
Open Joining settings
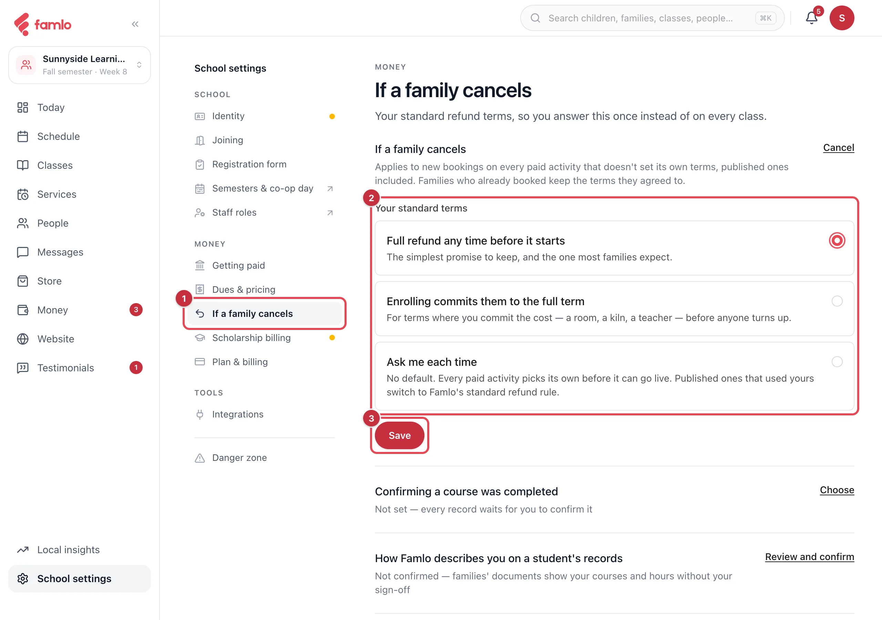[265, 140]
